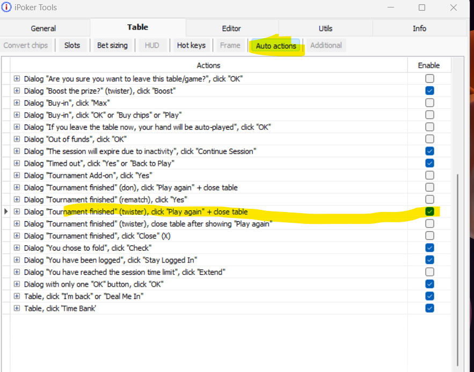This screenshot has width=474, height=372.
Task: Expand 'You have been logged' row
Action: (17, 260)
